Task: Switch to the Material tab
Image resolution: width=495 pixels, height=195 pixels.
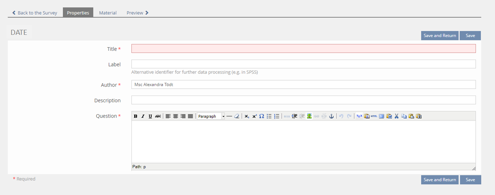Action: point(108,13)
